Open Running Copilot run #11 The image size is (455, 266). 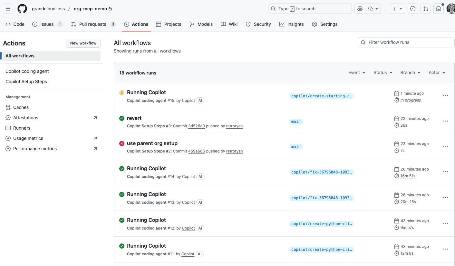tap(146, 246)
